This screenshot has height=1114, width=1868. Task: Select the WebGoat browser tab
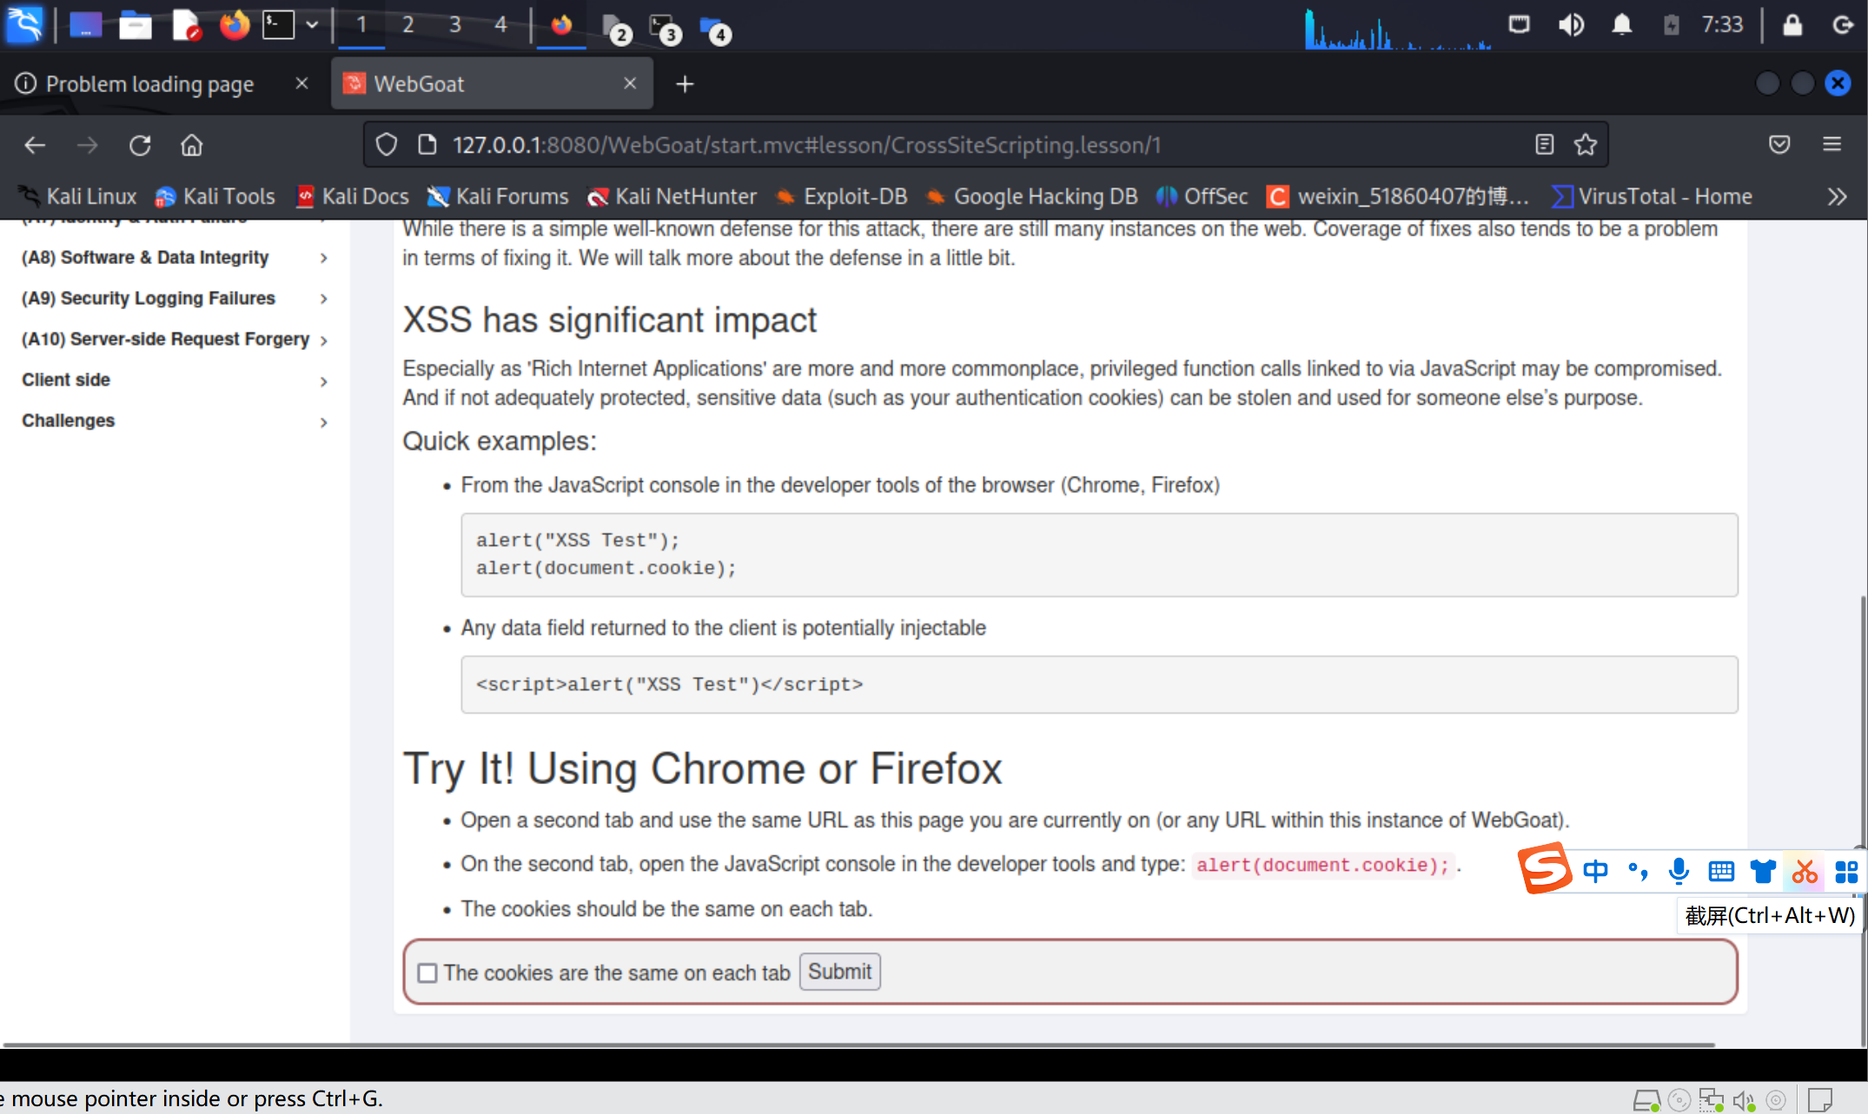(x=491, y=83)
